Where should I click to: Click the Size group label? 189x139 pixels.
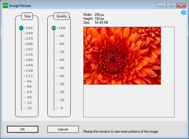27,16
